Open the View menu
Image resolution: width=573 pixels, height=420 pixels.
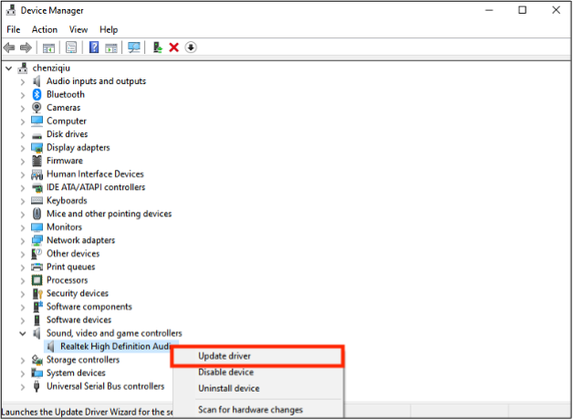click(x=78, y=29)
